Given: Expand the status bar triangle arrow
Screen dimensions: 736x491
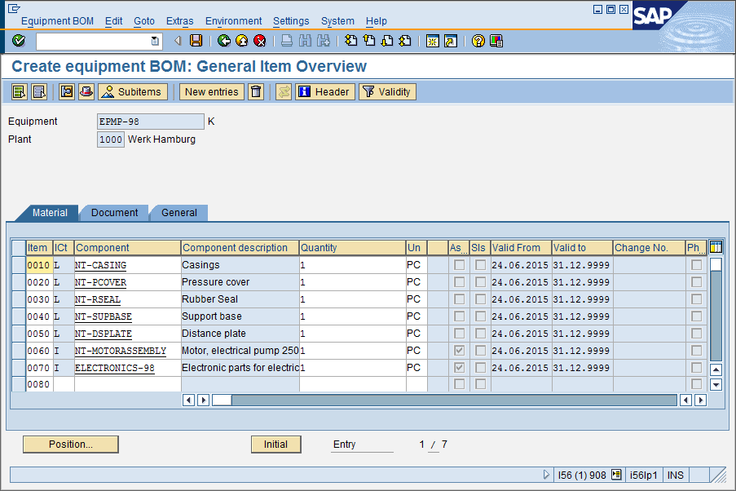Looking at the screenshot, I should click(546, 475).
